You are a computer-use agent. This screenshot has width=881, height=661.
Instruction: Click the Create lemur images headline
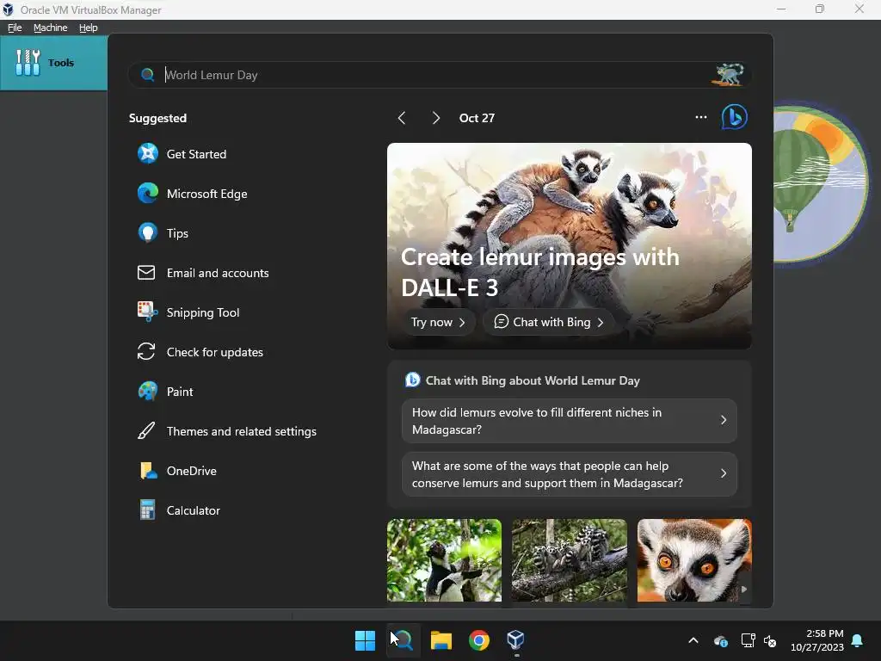(540, 272)
